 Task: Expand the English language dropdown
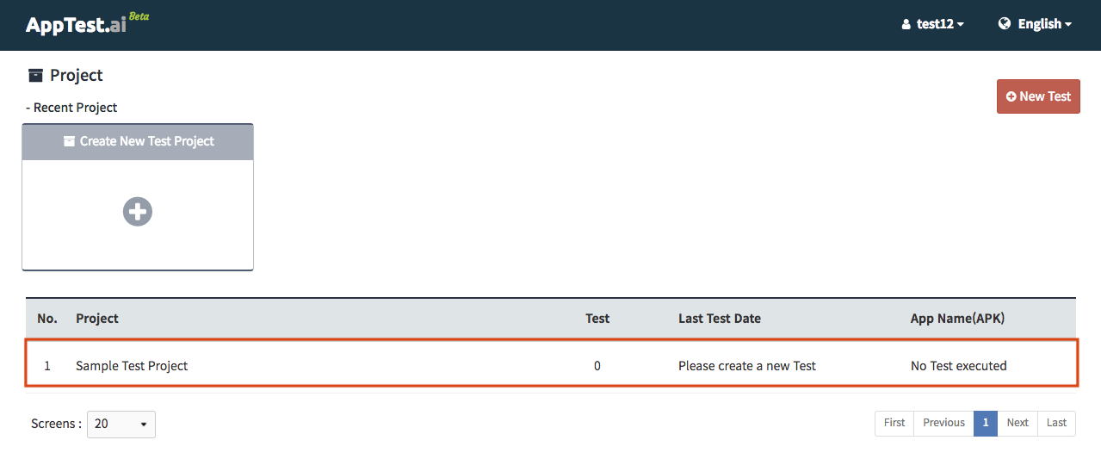[1036, 24]
